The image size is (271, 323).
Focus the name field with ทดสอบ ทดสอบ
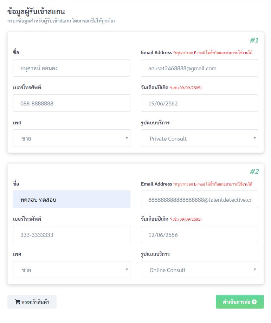[71, 199]
